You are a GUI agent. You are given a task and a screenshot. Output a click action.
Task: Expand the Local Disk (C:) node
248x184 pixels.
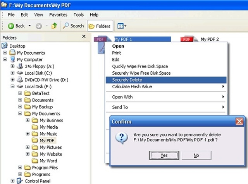click(x=12, y=73)
